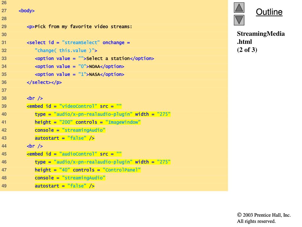
Task: Click the 2003 Prentice Hall copyright text
Action: [264, 218]
